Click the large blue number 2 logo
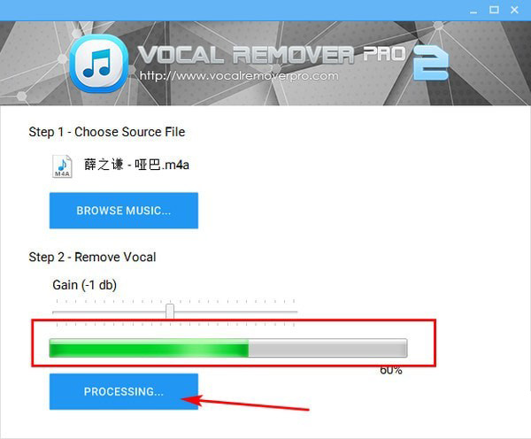Image resolution: width=531 pixels, height=439 pixels. (x=431, y=63)
